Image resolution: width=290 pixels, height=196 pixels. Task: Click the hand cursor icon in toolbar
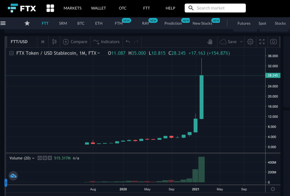tap(210, 42)
